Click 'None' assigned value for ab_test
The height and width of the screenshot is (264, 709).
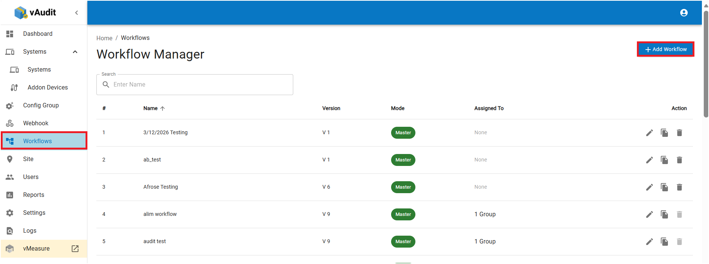(481, 160)
